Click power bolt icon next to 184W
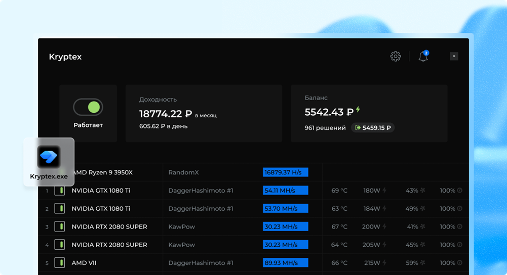 (384, 209)
